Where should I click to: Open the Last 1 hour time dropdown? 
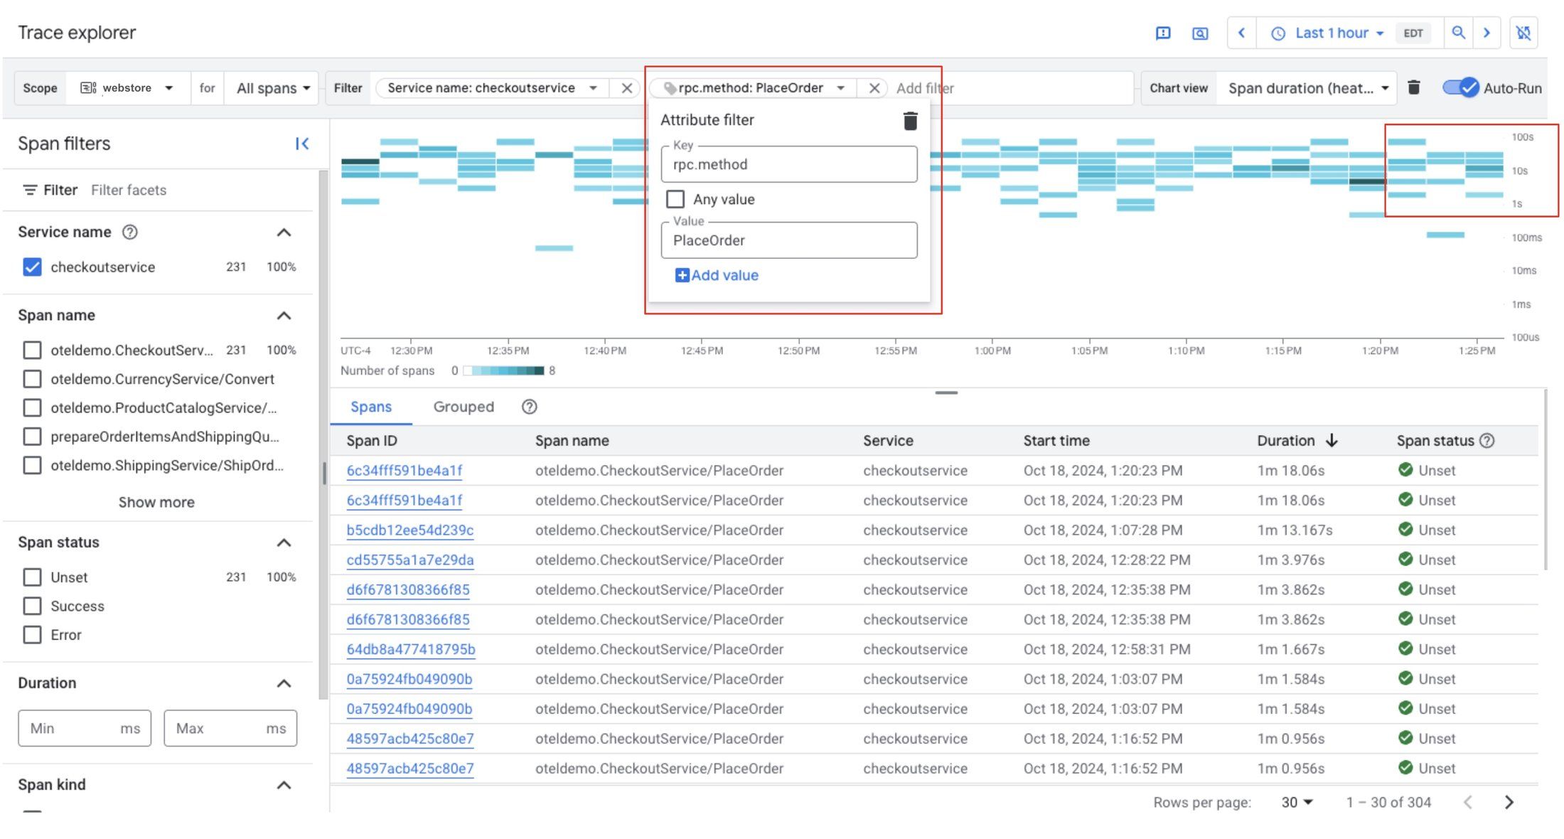click(1331, 33)
